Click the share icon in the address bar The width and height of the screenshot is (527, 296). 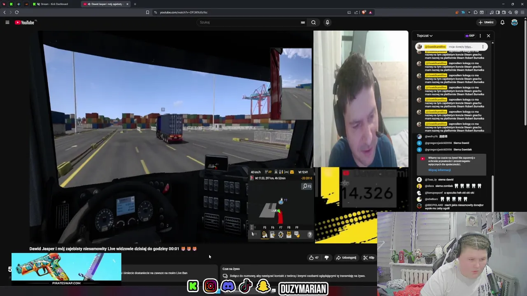[356, 12]
